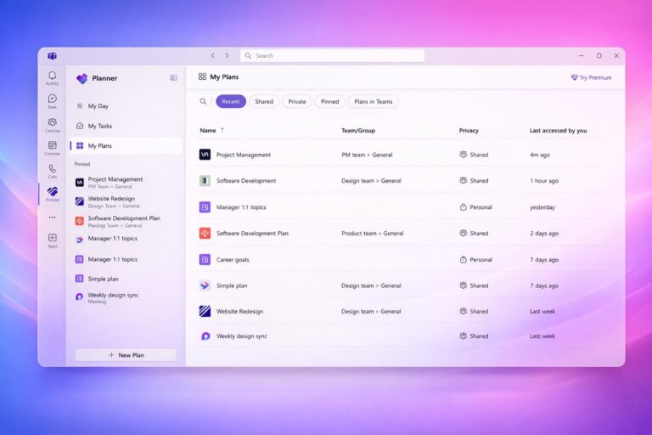
Task: Click '1 hour ago' last accessed cell
Action: click(544, 181)
